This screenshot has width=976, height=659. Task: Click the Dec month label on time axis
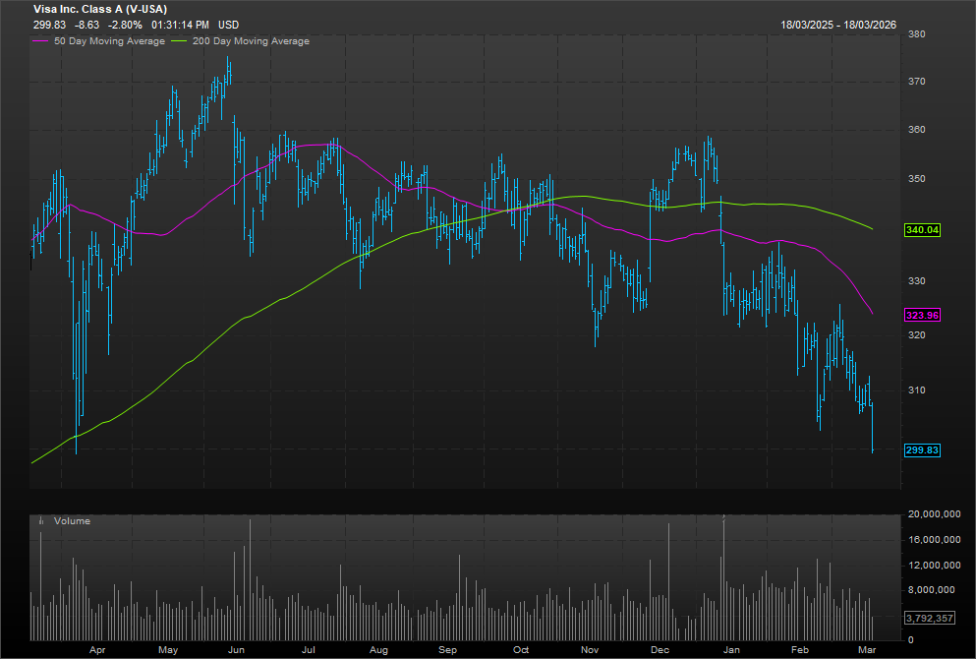(660, 650)
